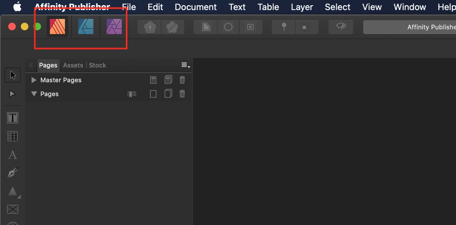Click the bookmark section icon in Pages row
Viewport: 456px width, 225px height.
[132, 94]
